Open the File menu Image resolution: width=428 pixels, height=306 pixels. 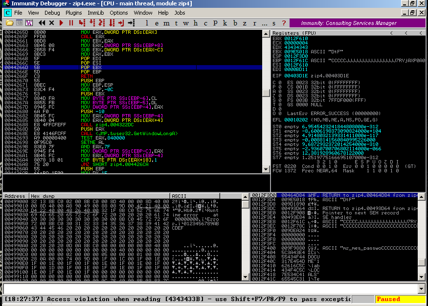tap(18, 13)
